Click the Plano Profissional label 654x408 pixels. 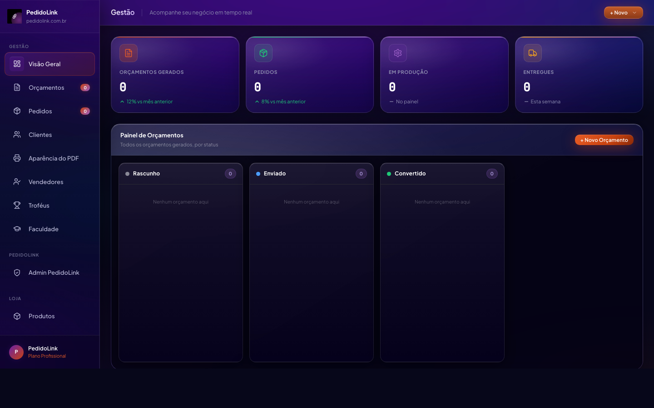pos(47,356)
